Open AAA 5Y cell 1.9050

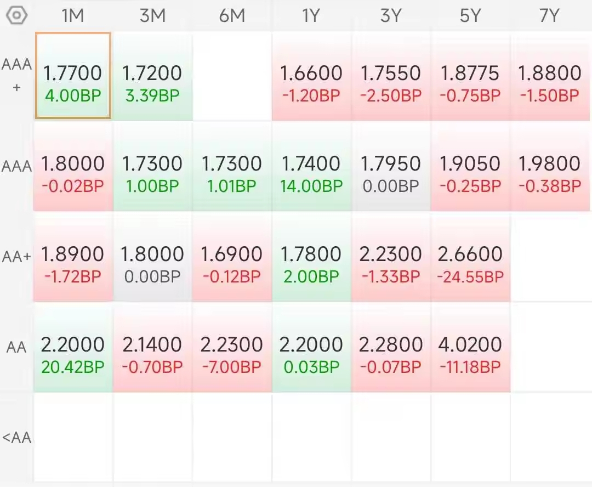coord(470,166)
